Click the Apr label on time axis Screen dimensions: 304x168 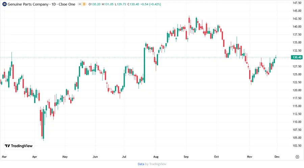(34, 157)
